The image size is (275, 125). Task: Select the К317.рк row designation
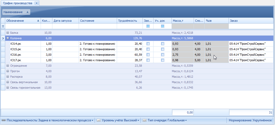click(16, 60)
